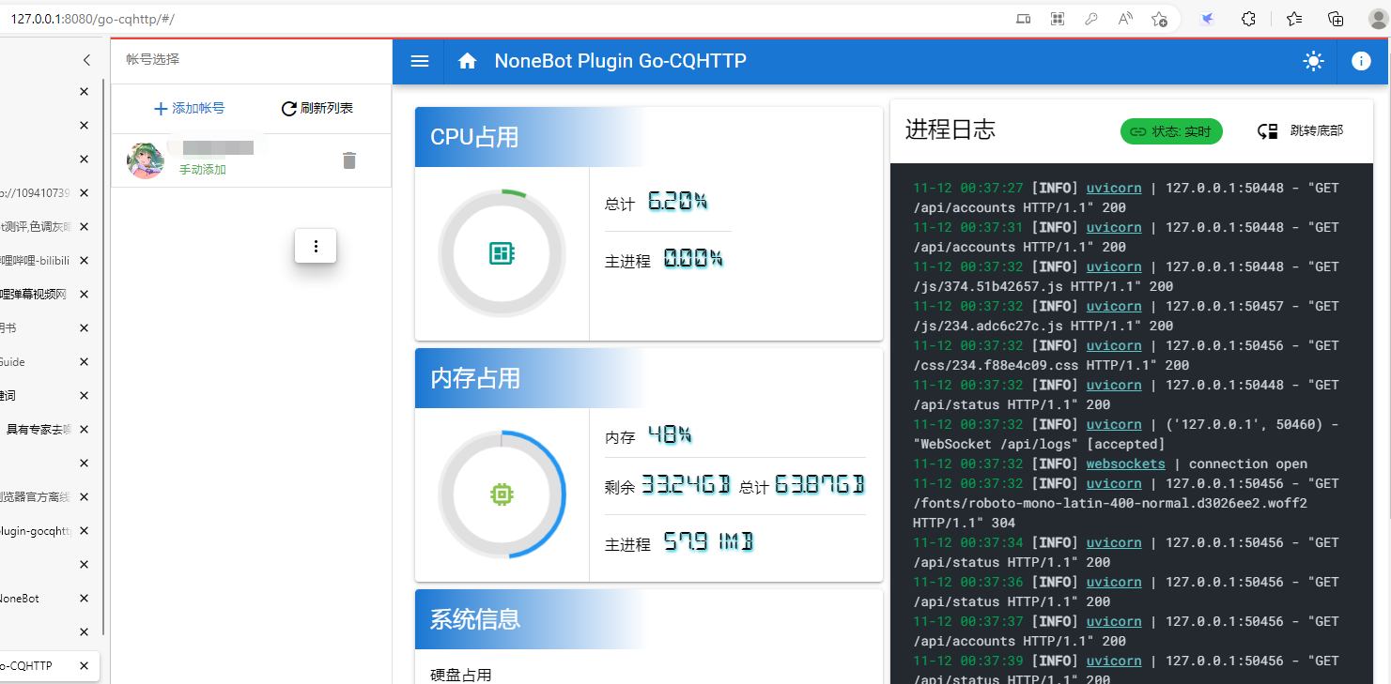This screenshot has height=684, width=1391.
Task: Click uvicorn link in 00:37:31 log line
Action: 1114,227
